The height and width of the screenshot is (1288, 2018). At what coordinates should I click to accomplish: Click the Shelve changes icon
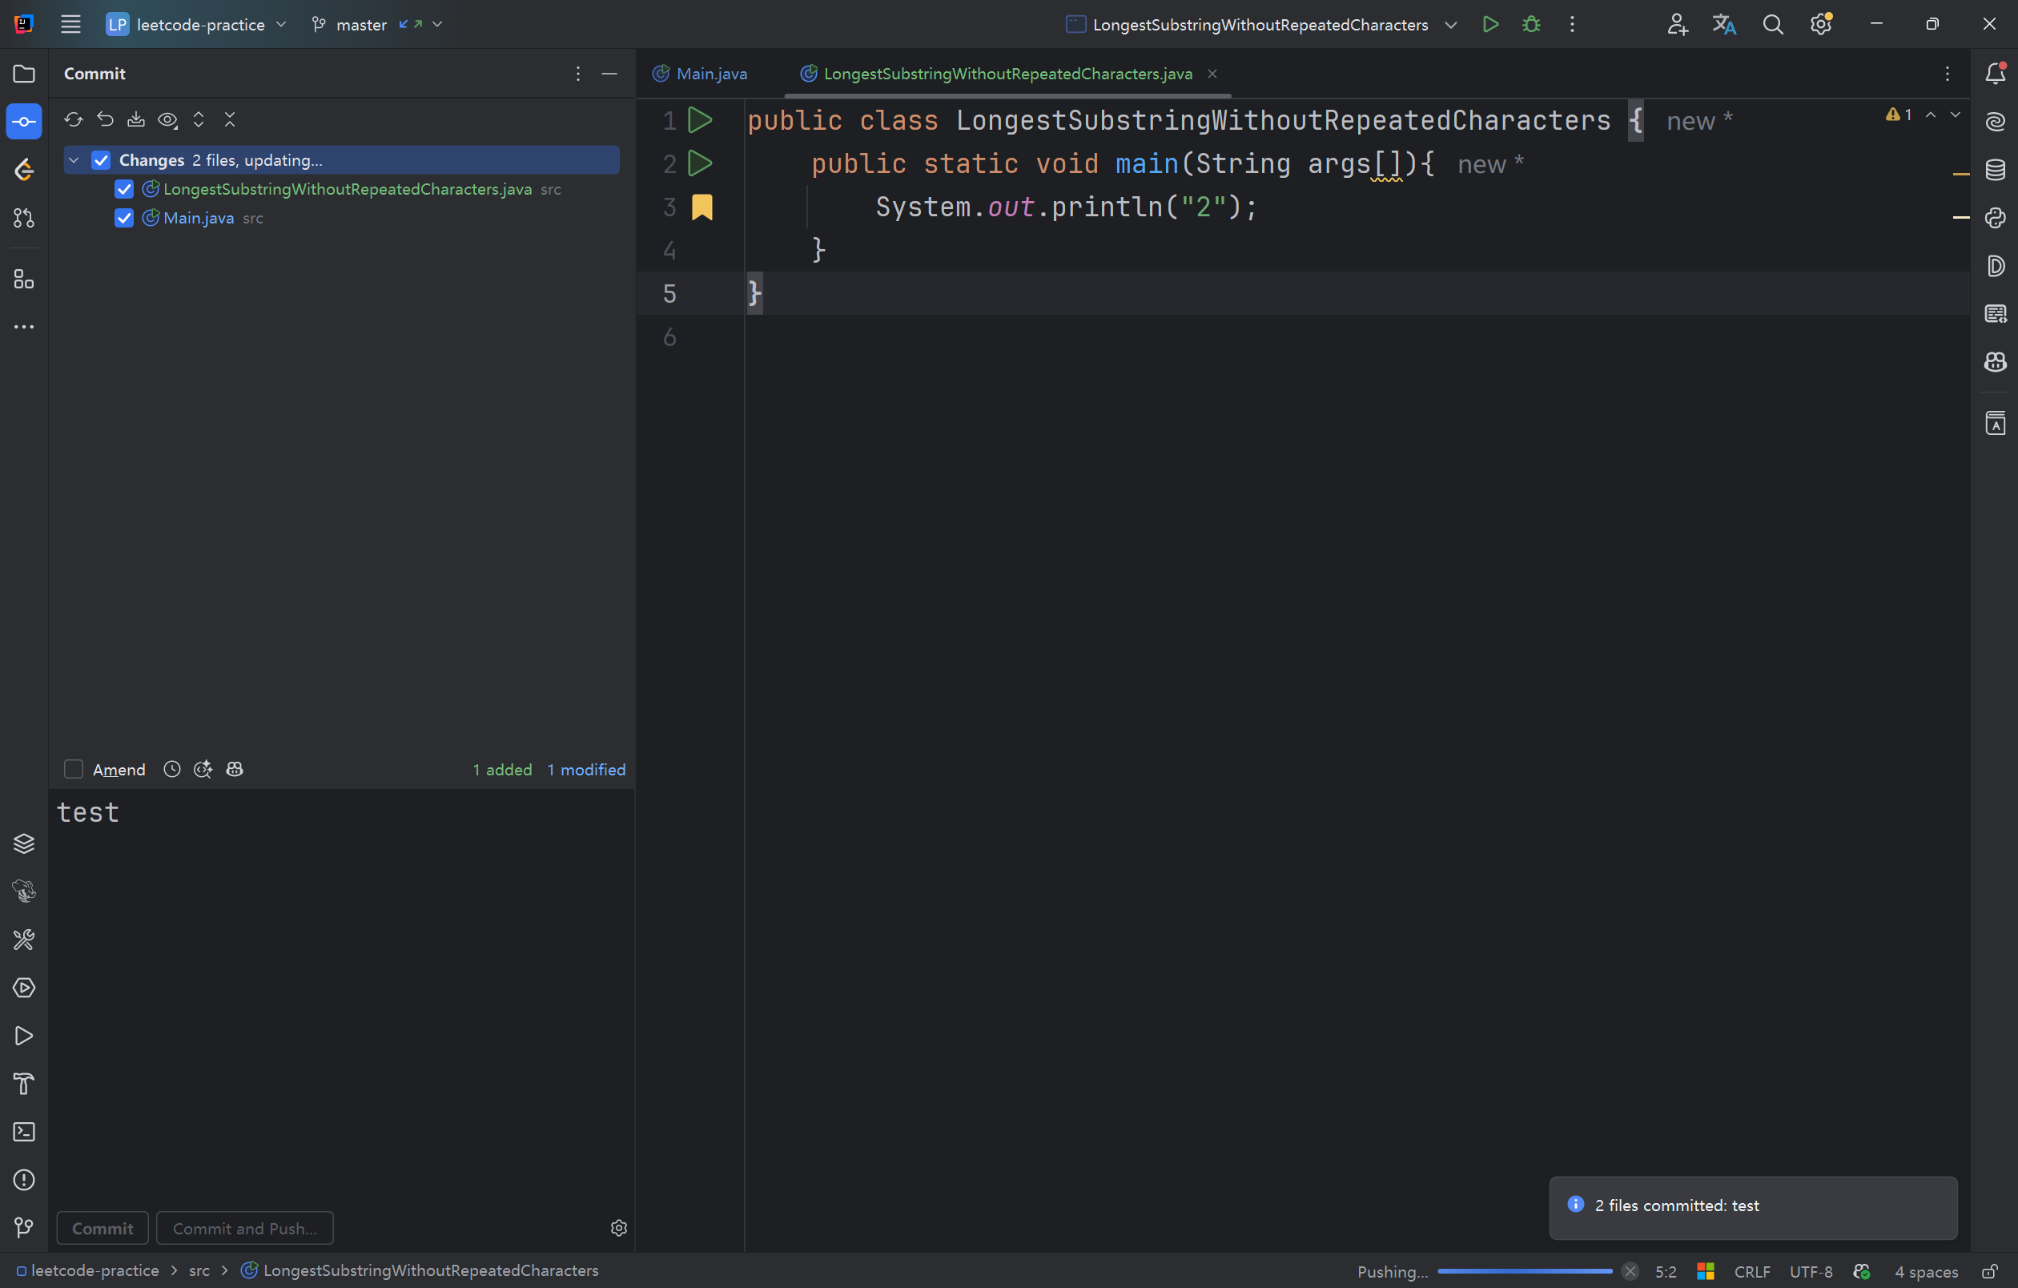[x=136, y=120]
